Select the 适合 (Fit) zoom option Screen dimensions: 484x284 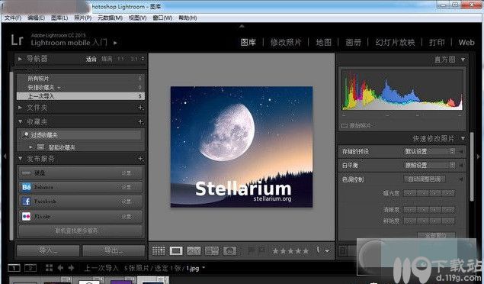pyautogui.click(x=91, y=59)
